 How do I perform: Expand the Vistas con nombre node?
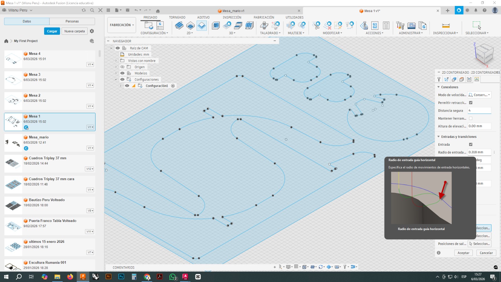tap(116, 60)
